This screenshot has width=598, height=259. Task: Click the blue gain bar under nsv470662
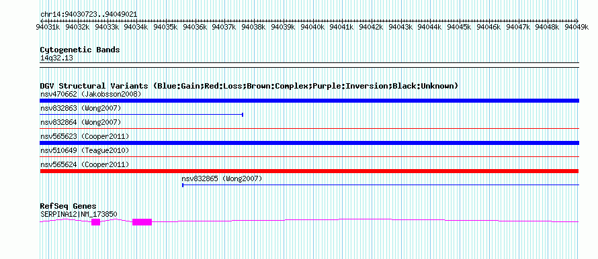[309, 101]
